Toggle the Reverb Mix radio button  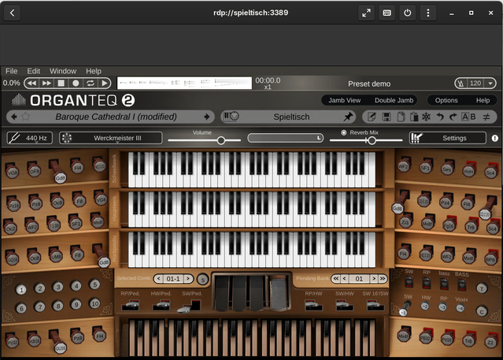click(x=343, y=132)
